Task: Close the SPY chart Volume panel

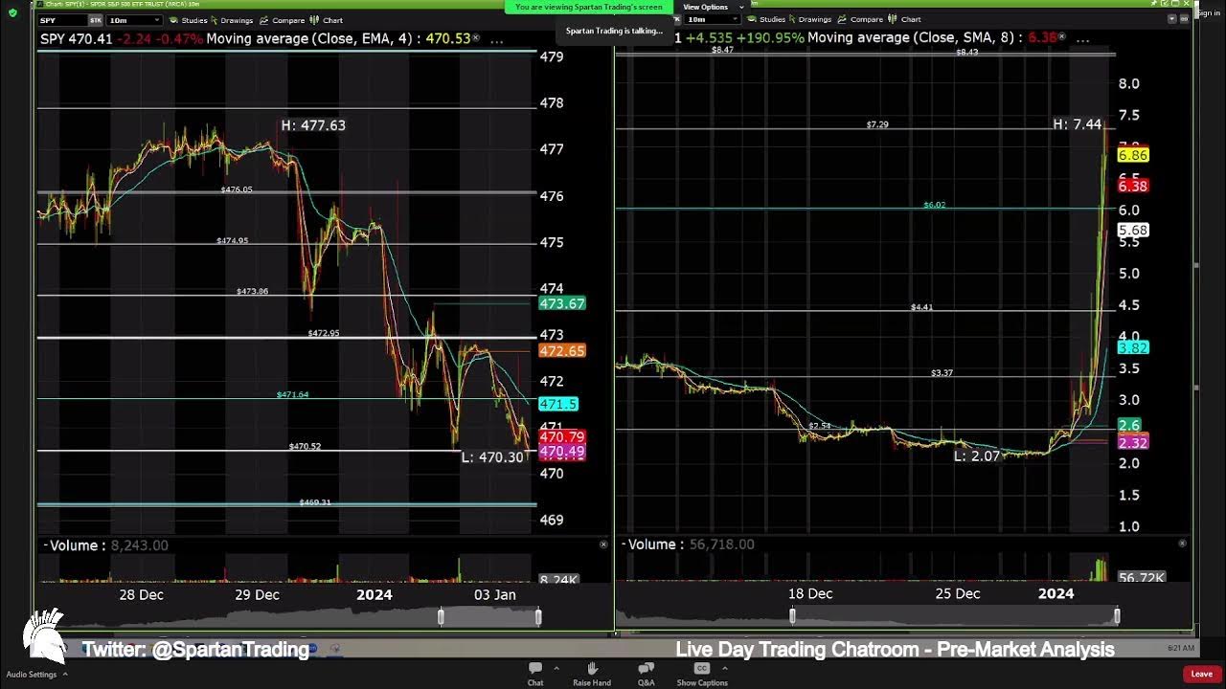Action: click(603, 545)
